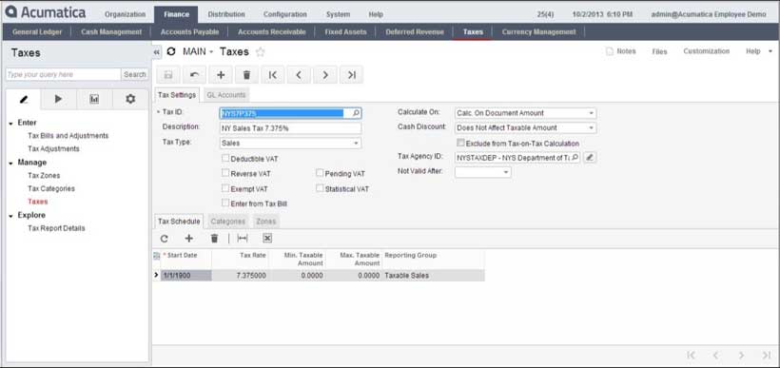
Task: Open the Organization top menu
Action: pos(126,14)
